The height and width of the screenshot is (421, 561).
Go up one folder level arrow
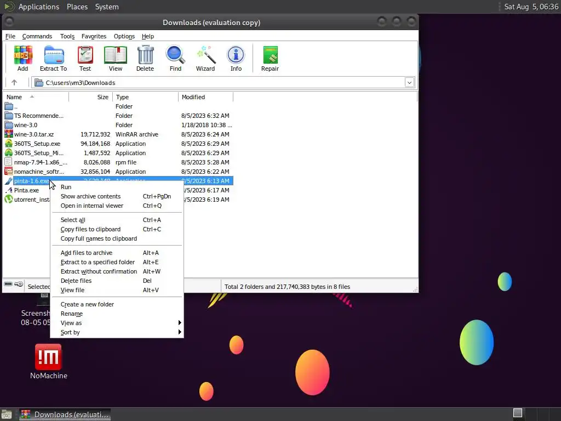tap(14, 83)
